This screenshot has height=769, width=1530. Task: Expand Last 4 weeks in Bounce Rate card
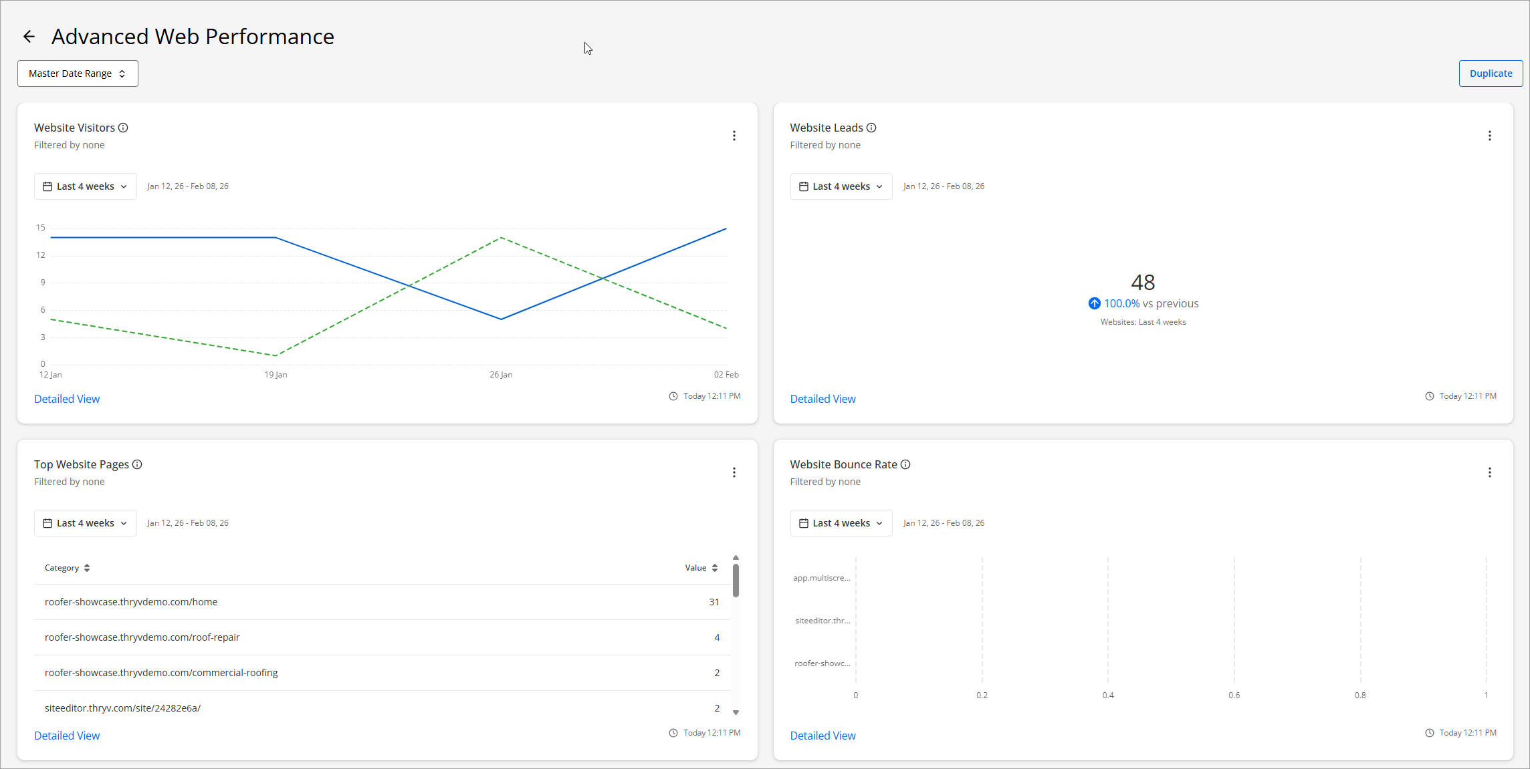tap(841, 523)
